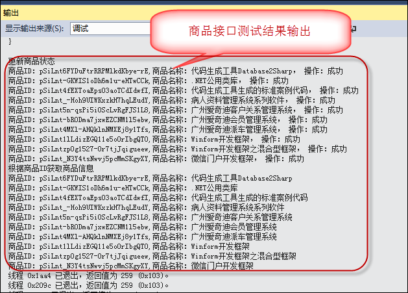The width and height of the screenshot is (408, 293).
Task: Select the 广州爱奇迪客户关系管理系统 line ending 操作: 成功
Action: point(176,110)
